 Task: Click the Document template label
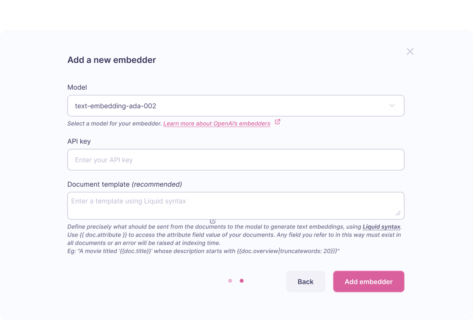point(98,184)
